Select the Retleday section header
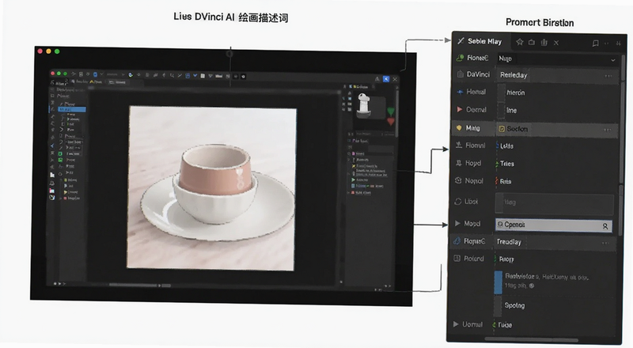The width and height of the screenshot is (633, 348). tap(558, 75)
